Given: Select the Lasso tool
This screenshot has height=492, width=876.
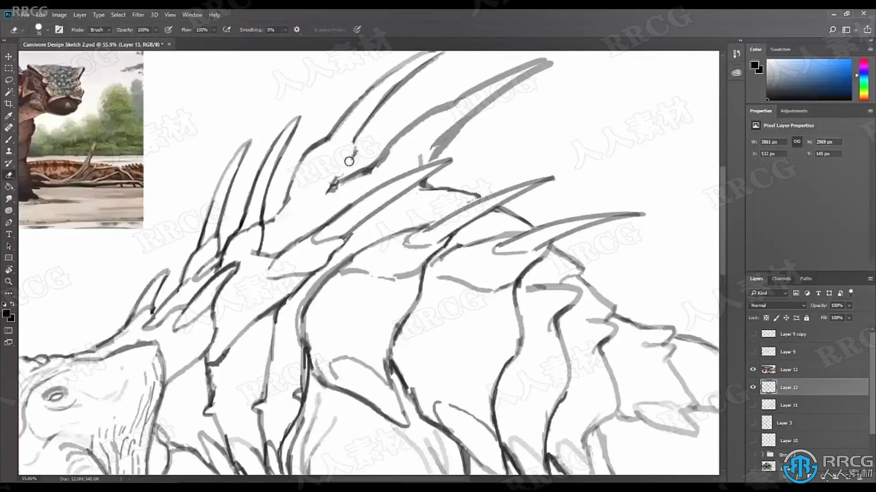Looking at the screenshot, I should (x=8, y=80).
